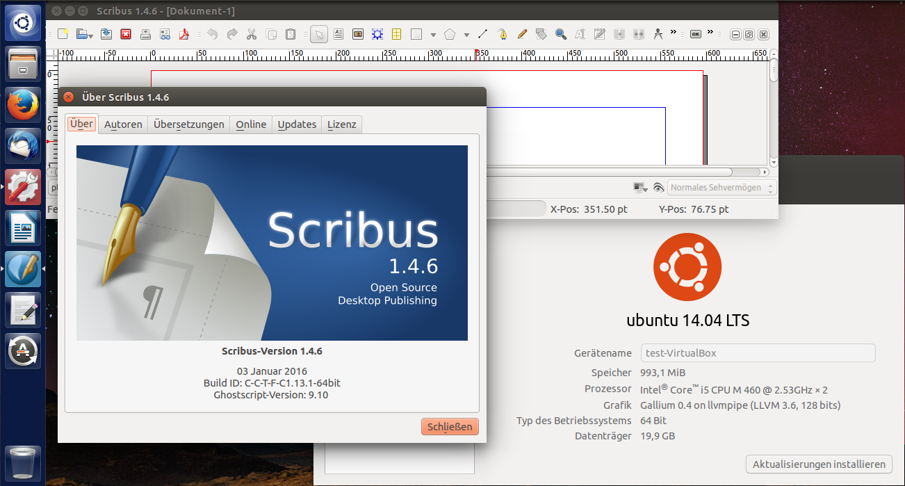Screen dimensions: 905x486
Task: Expand the polygon tool dropdown arrow
Action: 466,35
